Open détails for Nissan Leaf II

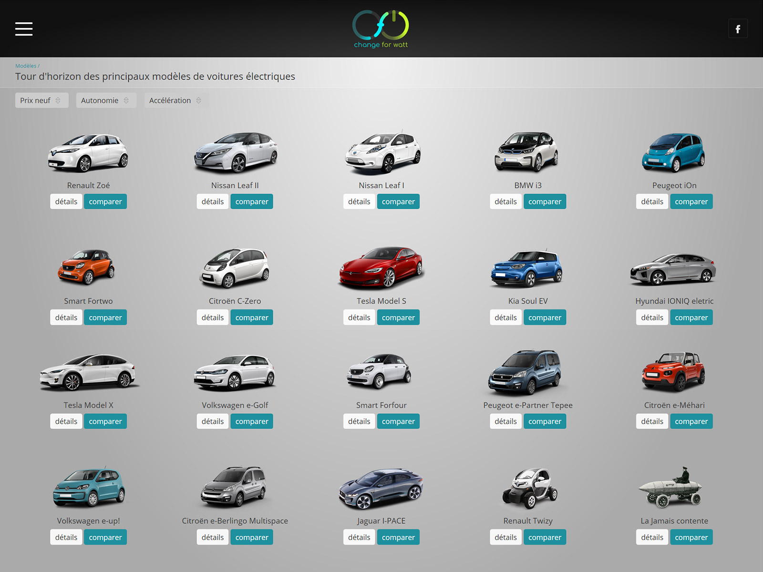point(213,202)
